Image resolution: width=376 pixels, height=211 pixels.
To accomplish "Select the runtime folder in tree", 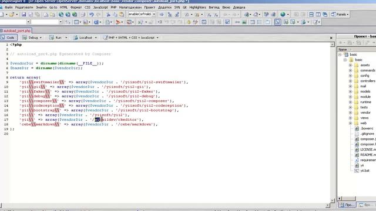I will tap(365, 102).
